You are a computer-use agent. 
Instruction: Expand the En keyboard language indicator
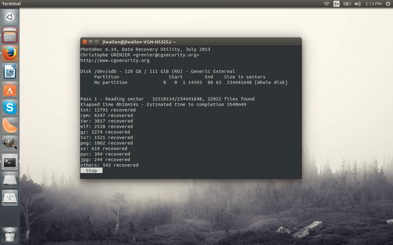pos(337,4)
